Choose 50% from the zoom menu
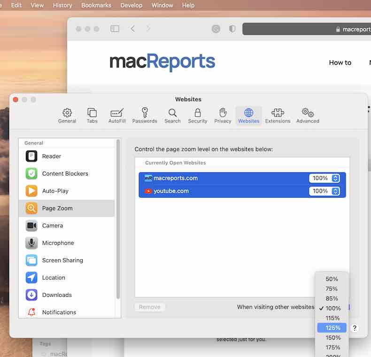This screenshot has width=371, height=357. 332,279
